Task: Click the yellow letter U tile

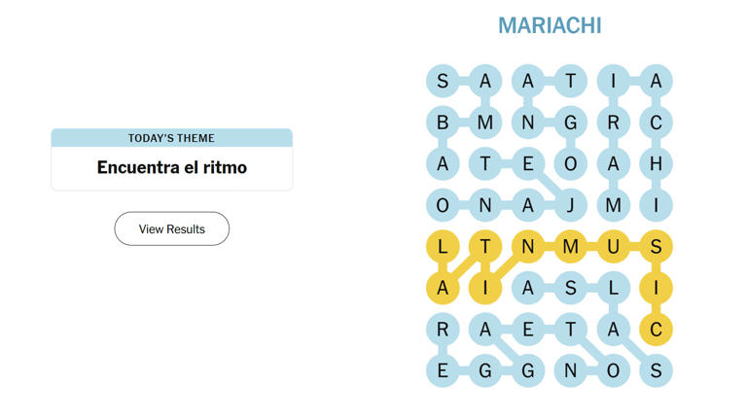Action: tap(613, 247)
